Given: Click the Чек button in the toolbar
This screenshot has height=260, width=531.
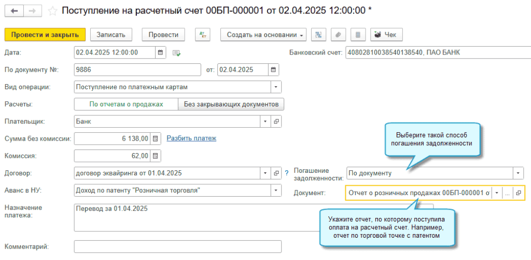Looking at the screenshot, I should pyautogui.click(x=386, y=35).
